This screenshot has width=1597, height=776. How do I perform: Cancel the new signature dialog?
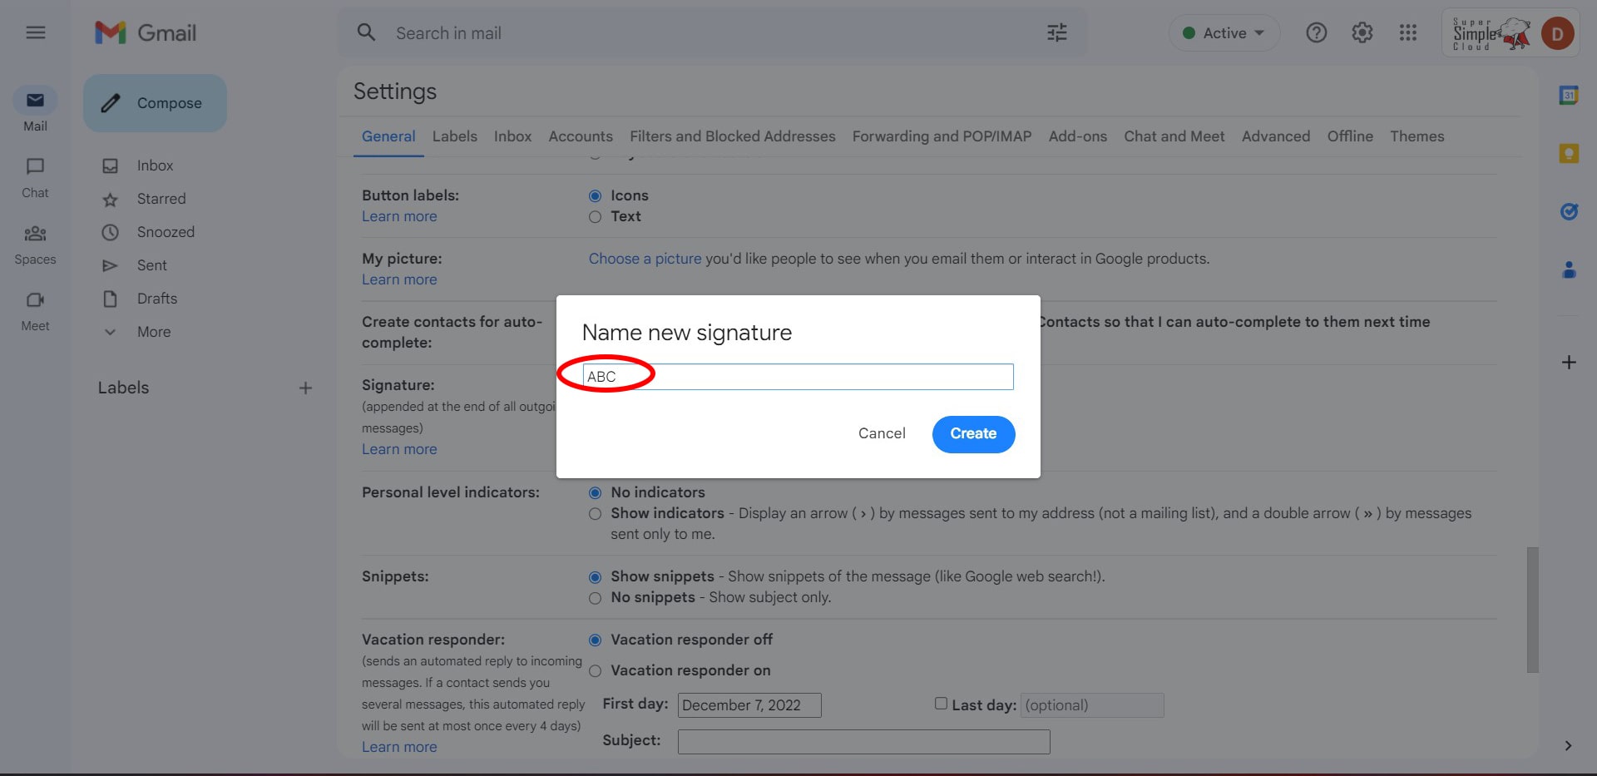(x=882, y=433)
